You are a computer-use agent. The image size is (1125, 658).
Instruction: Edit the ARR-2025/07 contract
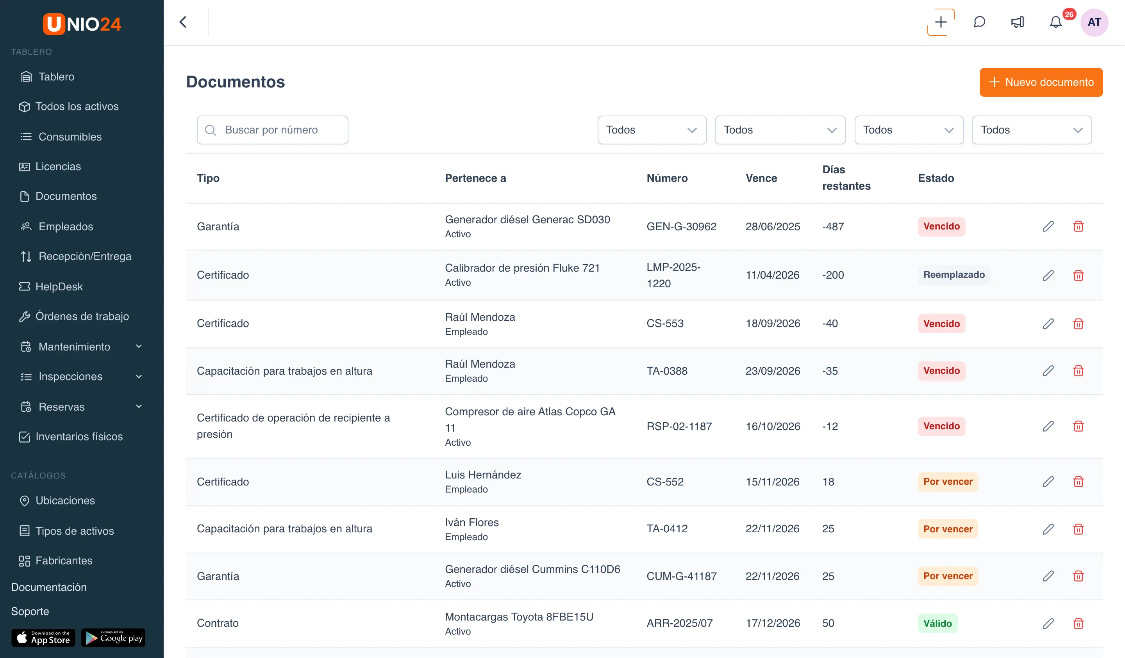point(1048,624)
